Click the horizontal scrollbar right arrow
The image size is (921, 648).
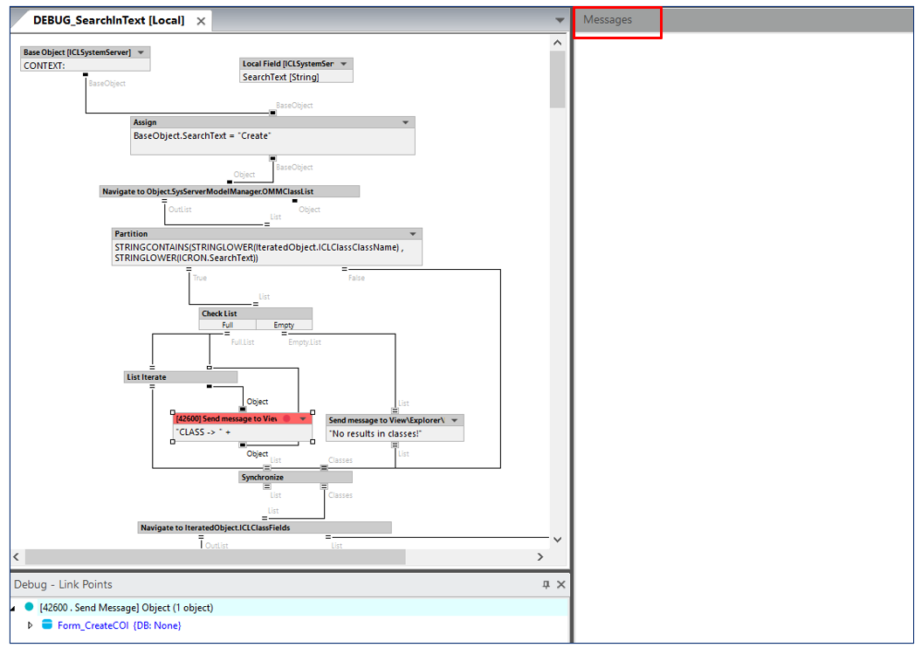click(x=540, y=557)
